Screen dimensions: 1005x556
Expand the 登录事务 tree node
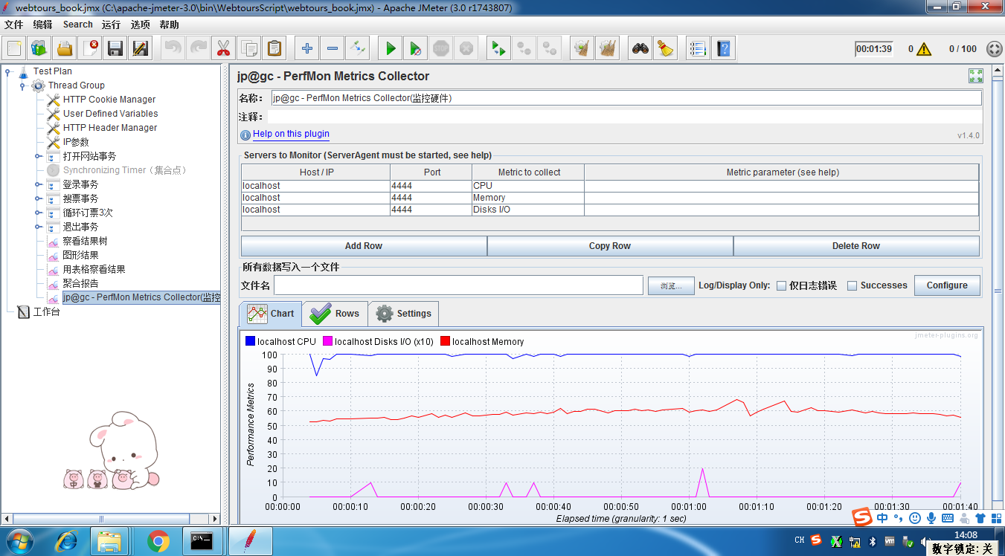pyautogui.click(x=38, y=184)
